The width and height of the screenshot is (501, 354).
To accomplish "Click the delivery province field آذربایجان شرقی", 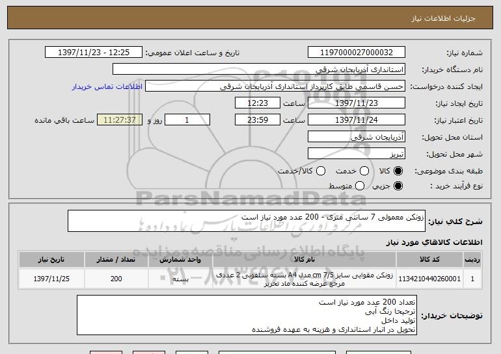I will tap(357, 137).
